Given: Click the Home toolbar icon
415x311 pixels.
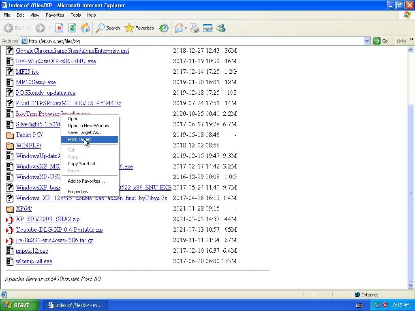Looking at the screenshot, I should [x=85, y=28].
